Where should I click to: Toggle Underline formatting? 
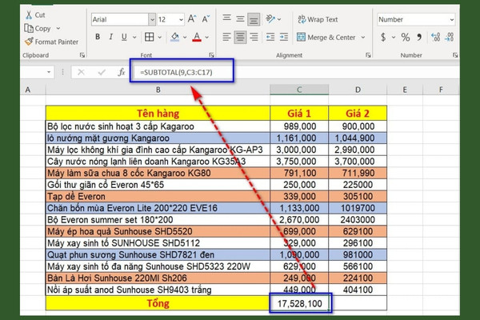click(124, 37)
